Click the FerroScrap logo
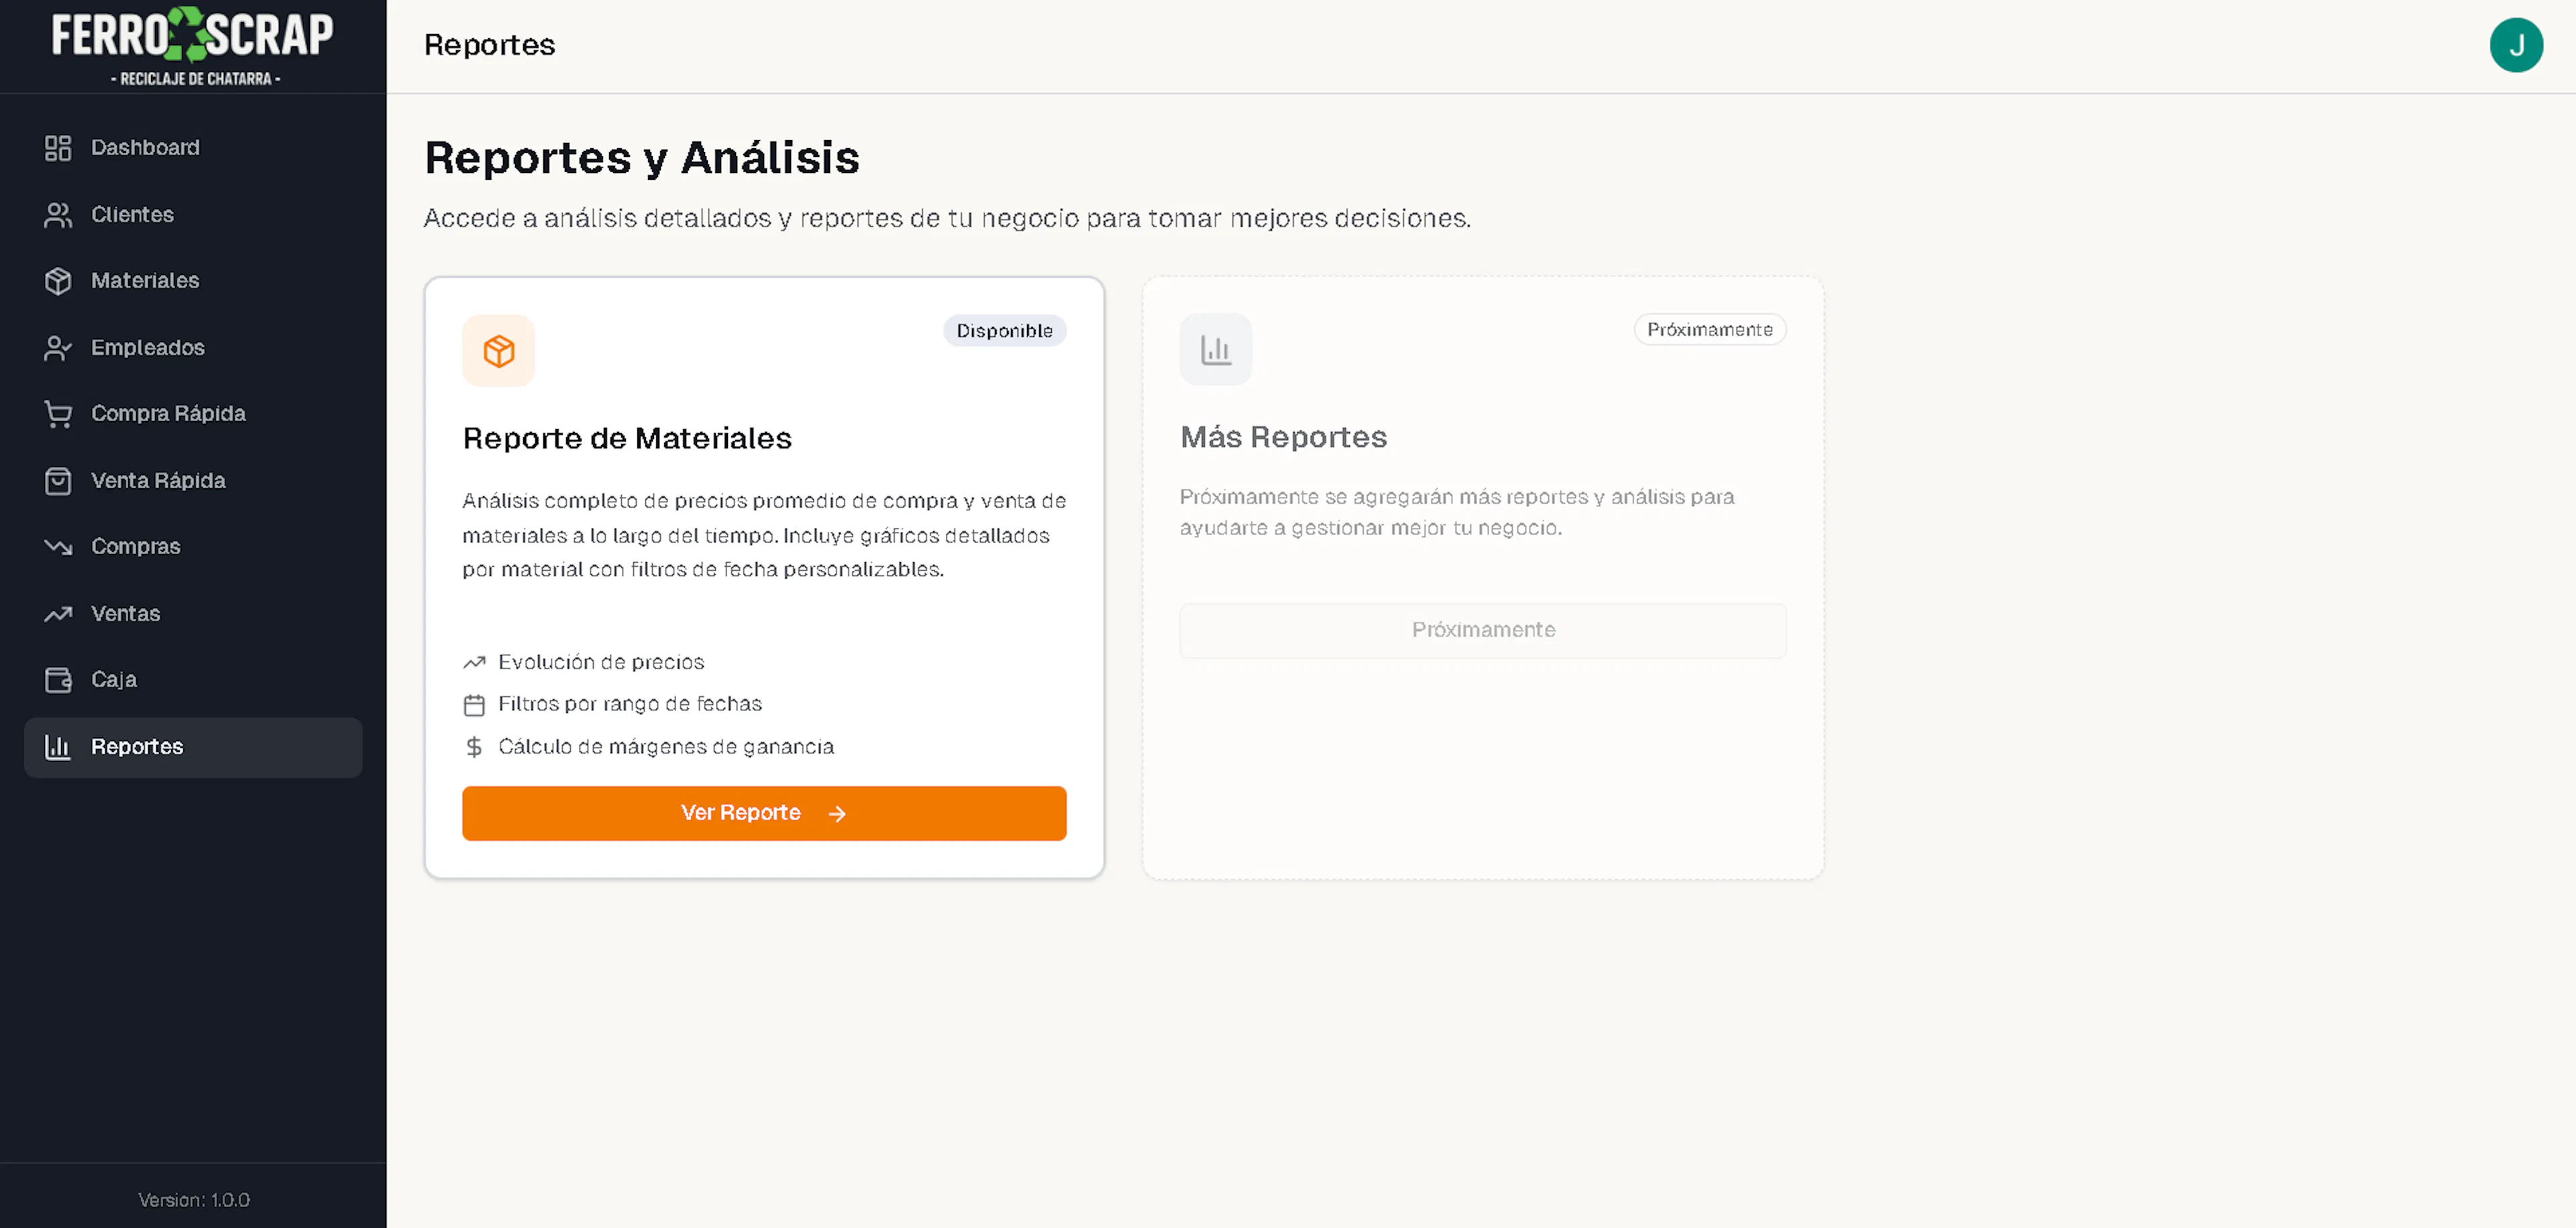Image resolution: width=2576 pixels, height=1228 pixels. coord(193,46)
